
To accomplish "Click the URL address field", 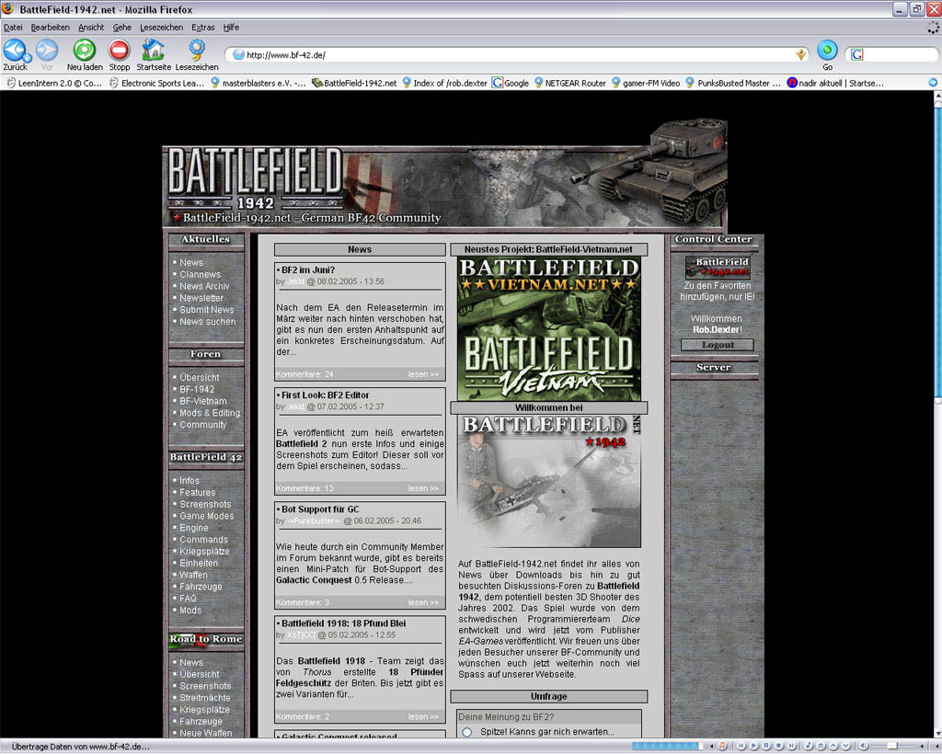I will point(519,54).
